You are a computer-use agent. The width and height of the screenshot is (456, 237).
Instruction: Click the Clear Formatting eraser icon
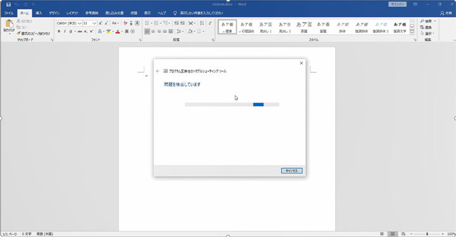tap(125, 23)
